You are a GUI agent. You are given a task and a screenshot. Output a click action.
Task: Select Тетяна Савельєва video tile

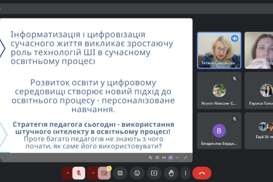[x=219, y=50]
